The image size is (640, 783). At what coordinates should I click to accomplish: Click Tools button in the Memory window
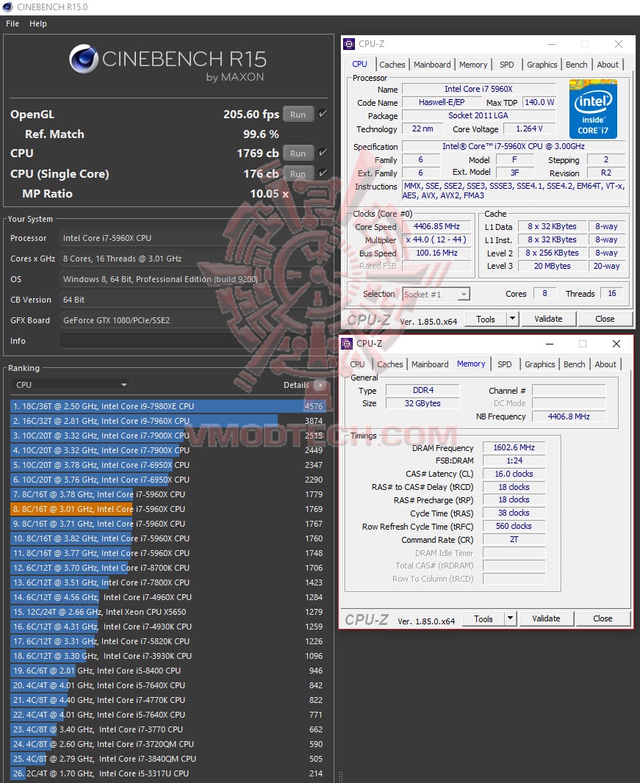[x=483, y=618]
